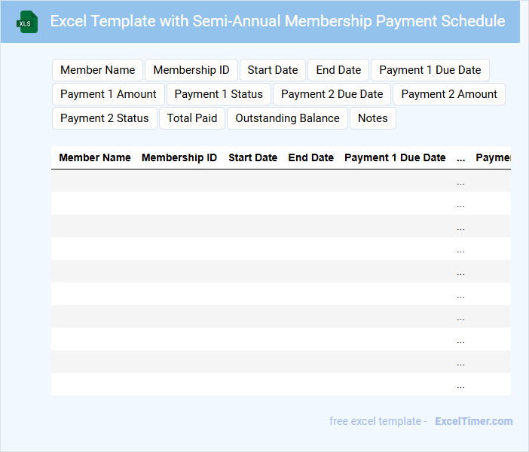The width and height of the screenshot is (529, 452).
Task: Click the Payment 1 Status tag
Action: (219, 94)
